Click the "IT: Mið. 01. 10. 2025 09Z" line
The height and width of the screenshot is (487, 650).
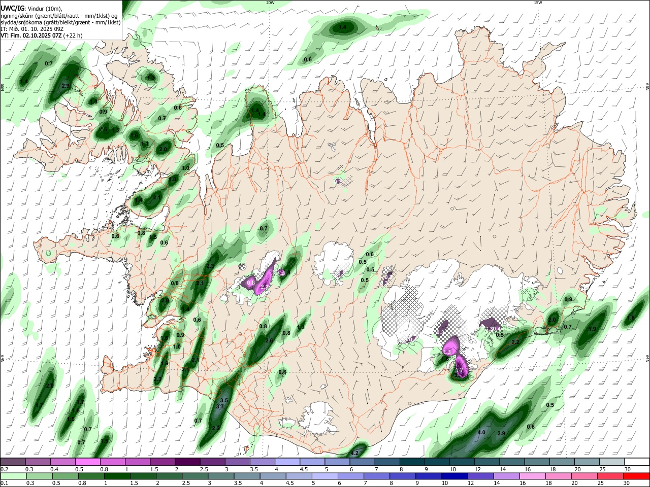point(32,29)
